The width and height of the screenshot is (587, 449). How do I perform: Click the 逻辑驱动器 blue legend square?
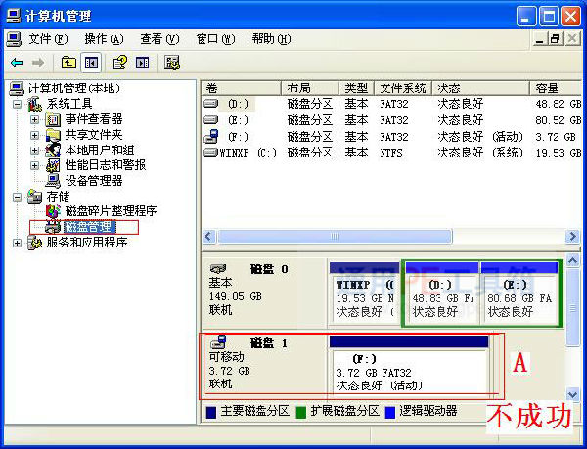click(390, 412)
